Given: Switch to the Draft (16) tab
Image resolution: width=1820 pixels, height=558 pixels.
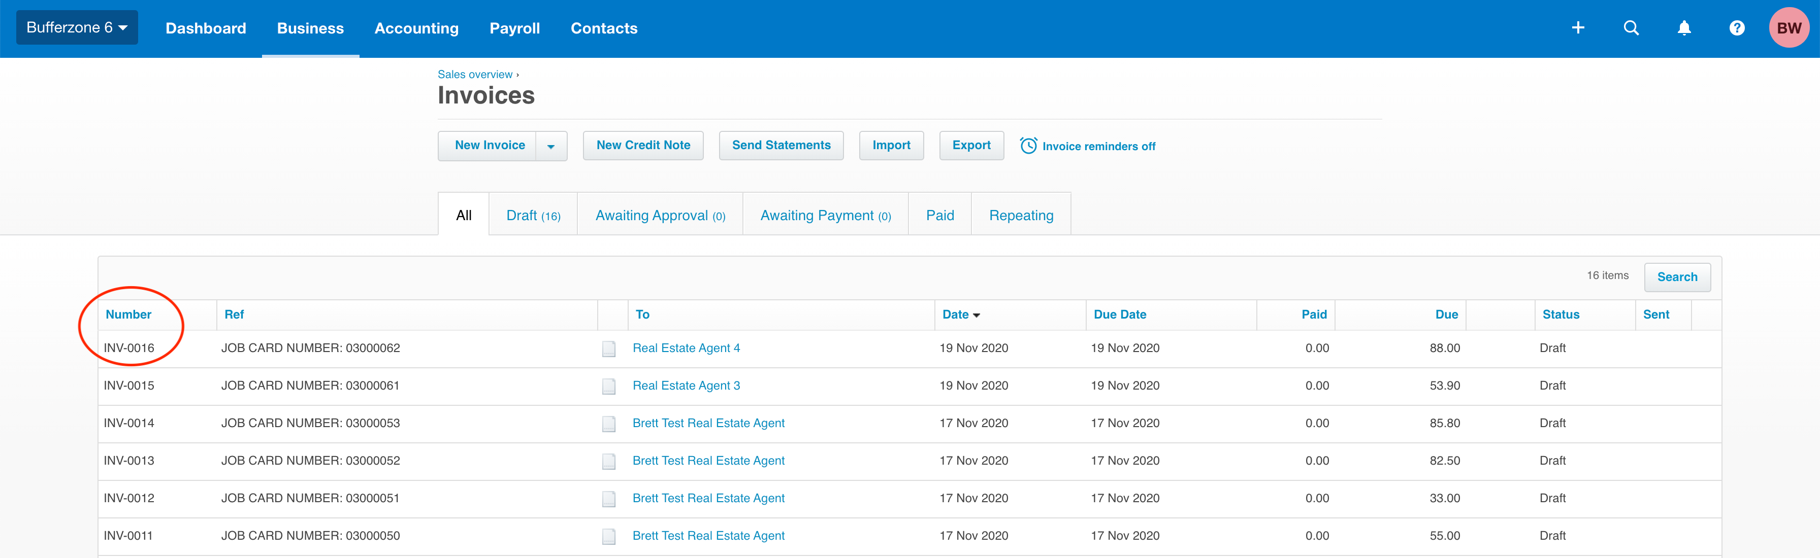Looking at the screenshot, I should [x=533, y=215].
